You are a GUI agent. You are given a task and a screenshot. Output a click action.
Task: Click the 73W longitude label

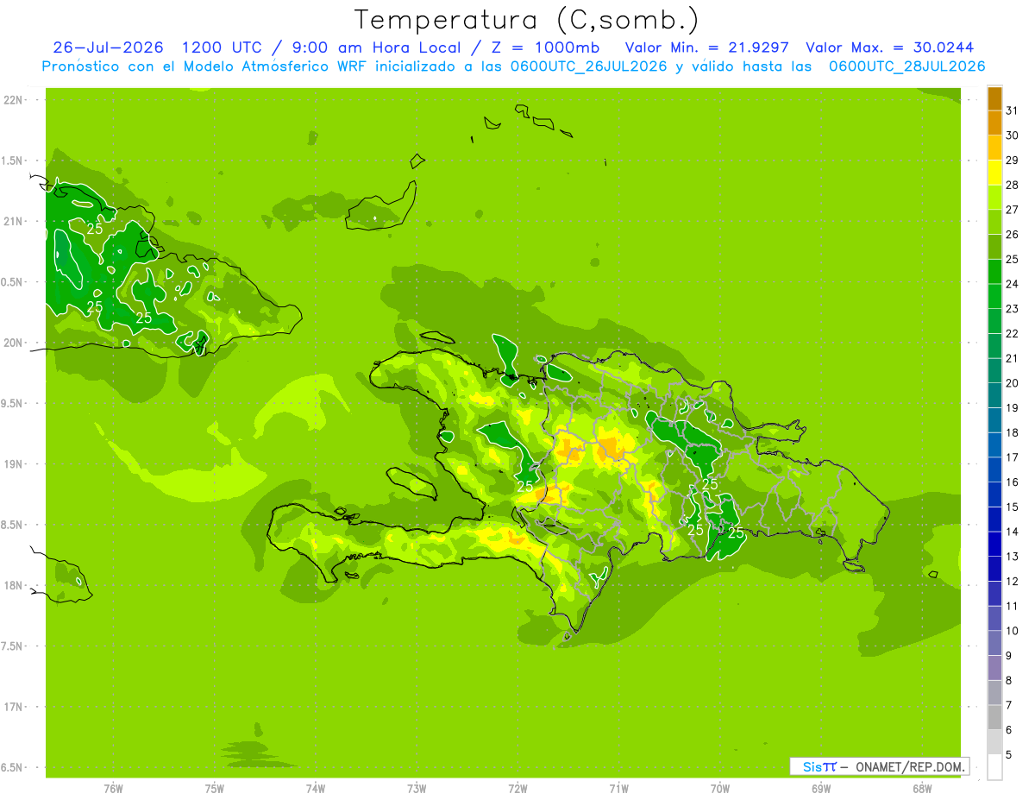click(417, 787)
